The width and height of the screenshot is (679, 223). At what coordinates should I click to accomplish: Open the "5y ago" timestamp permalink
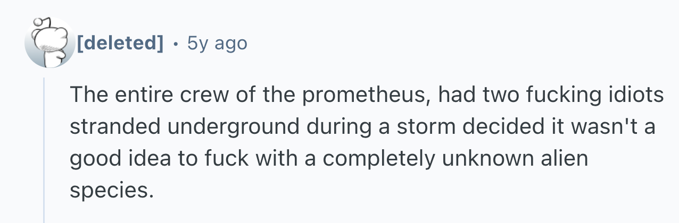tap(217, 44)
